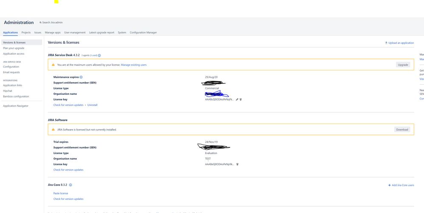Click the JIRA Software not installed warning triangle
The height and width of the screenshot is (213, 424).
[53, 130]
